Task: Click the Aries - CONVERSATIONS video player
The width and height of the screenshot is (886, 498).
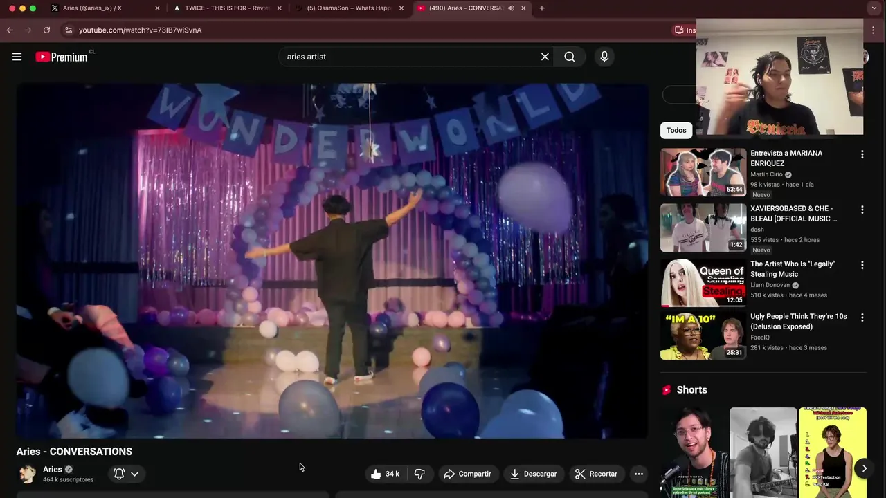Action: pos(332,261)
